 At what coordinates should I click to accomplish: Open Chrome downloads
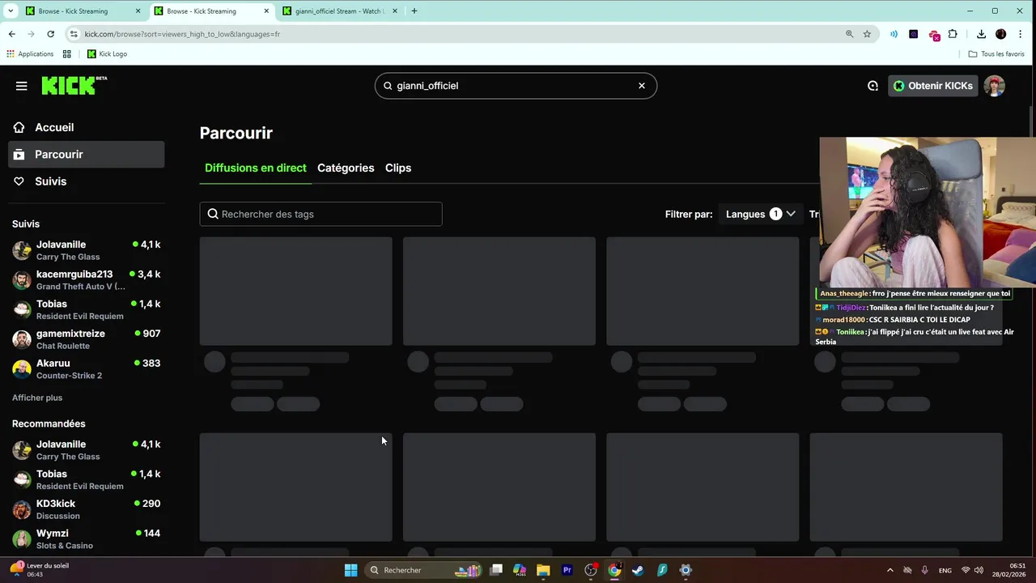[981, 34]
